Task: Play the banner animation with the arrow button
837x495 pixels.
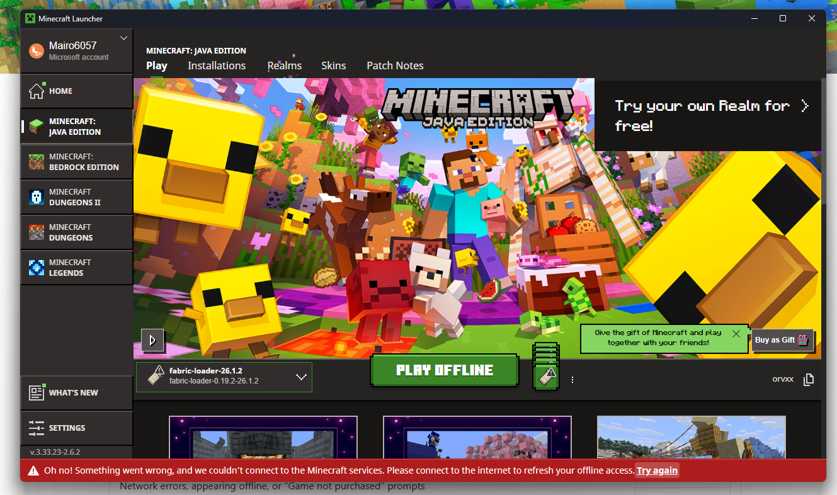Action: [x=152, y=341]
